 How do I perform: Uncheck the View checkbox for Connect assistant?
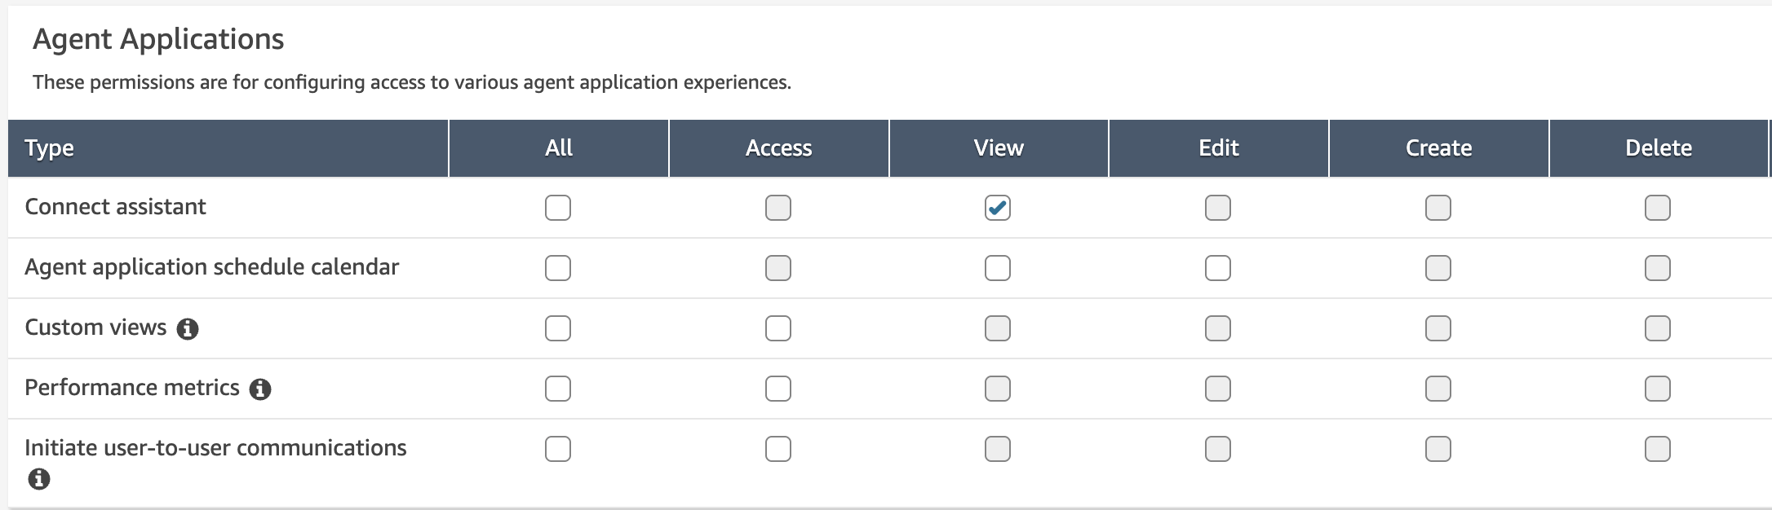pos(997,208)
